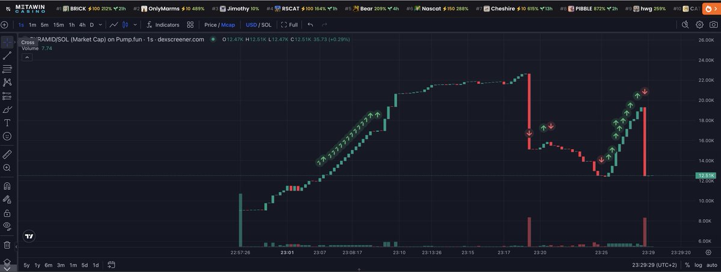Click the TradingView logo on the chart

point(29,237)
